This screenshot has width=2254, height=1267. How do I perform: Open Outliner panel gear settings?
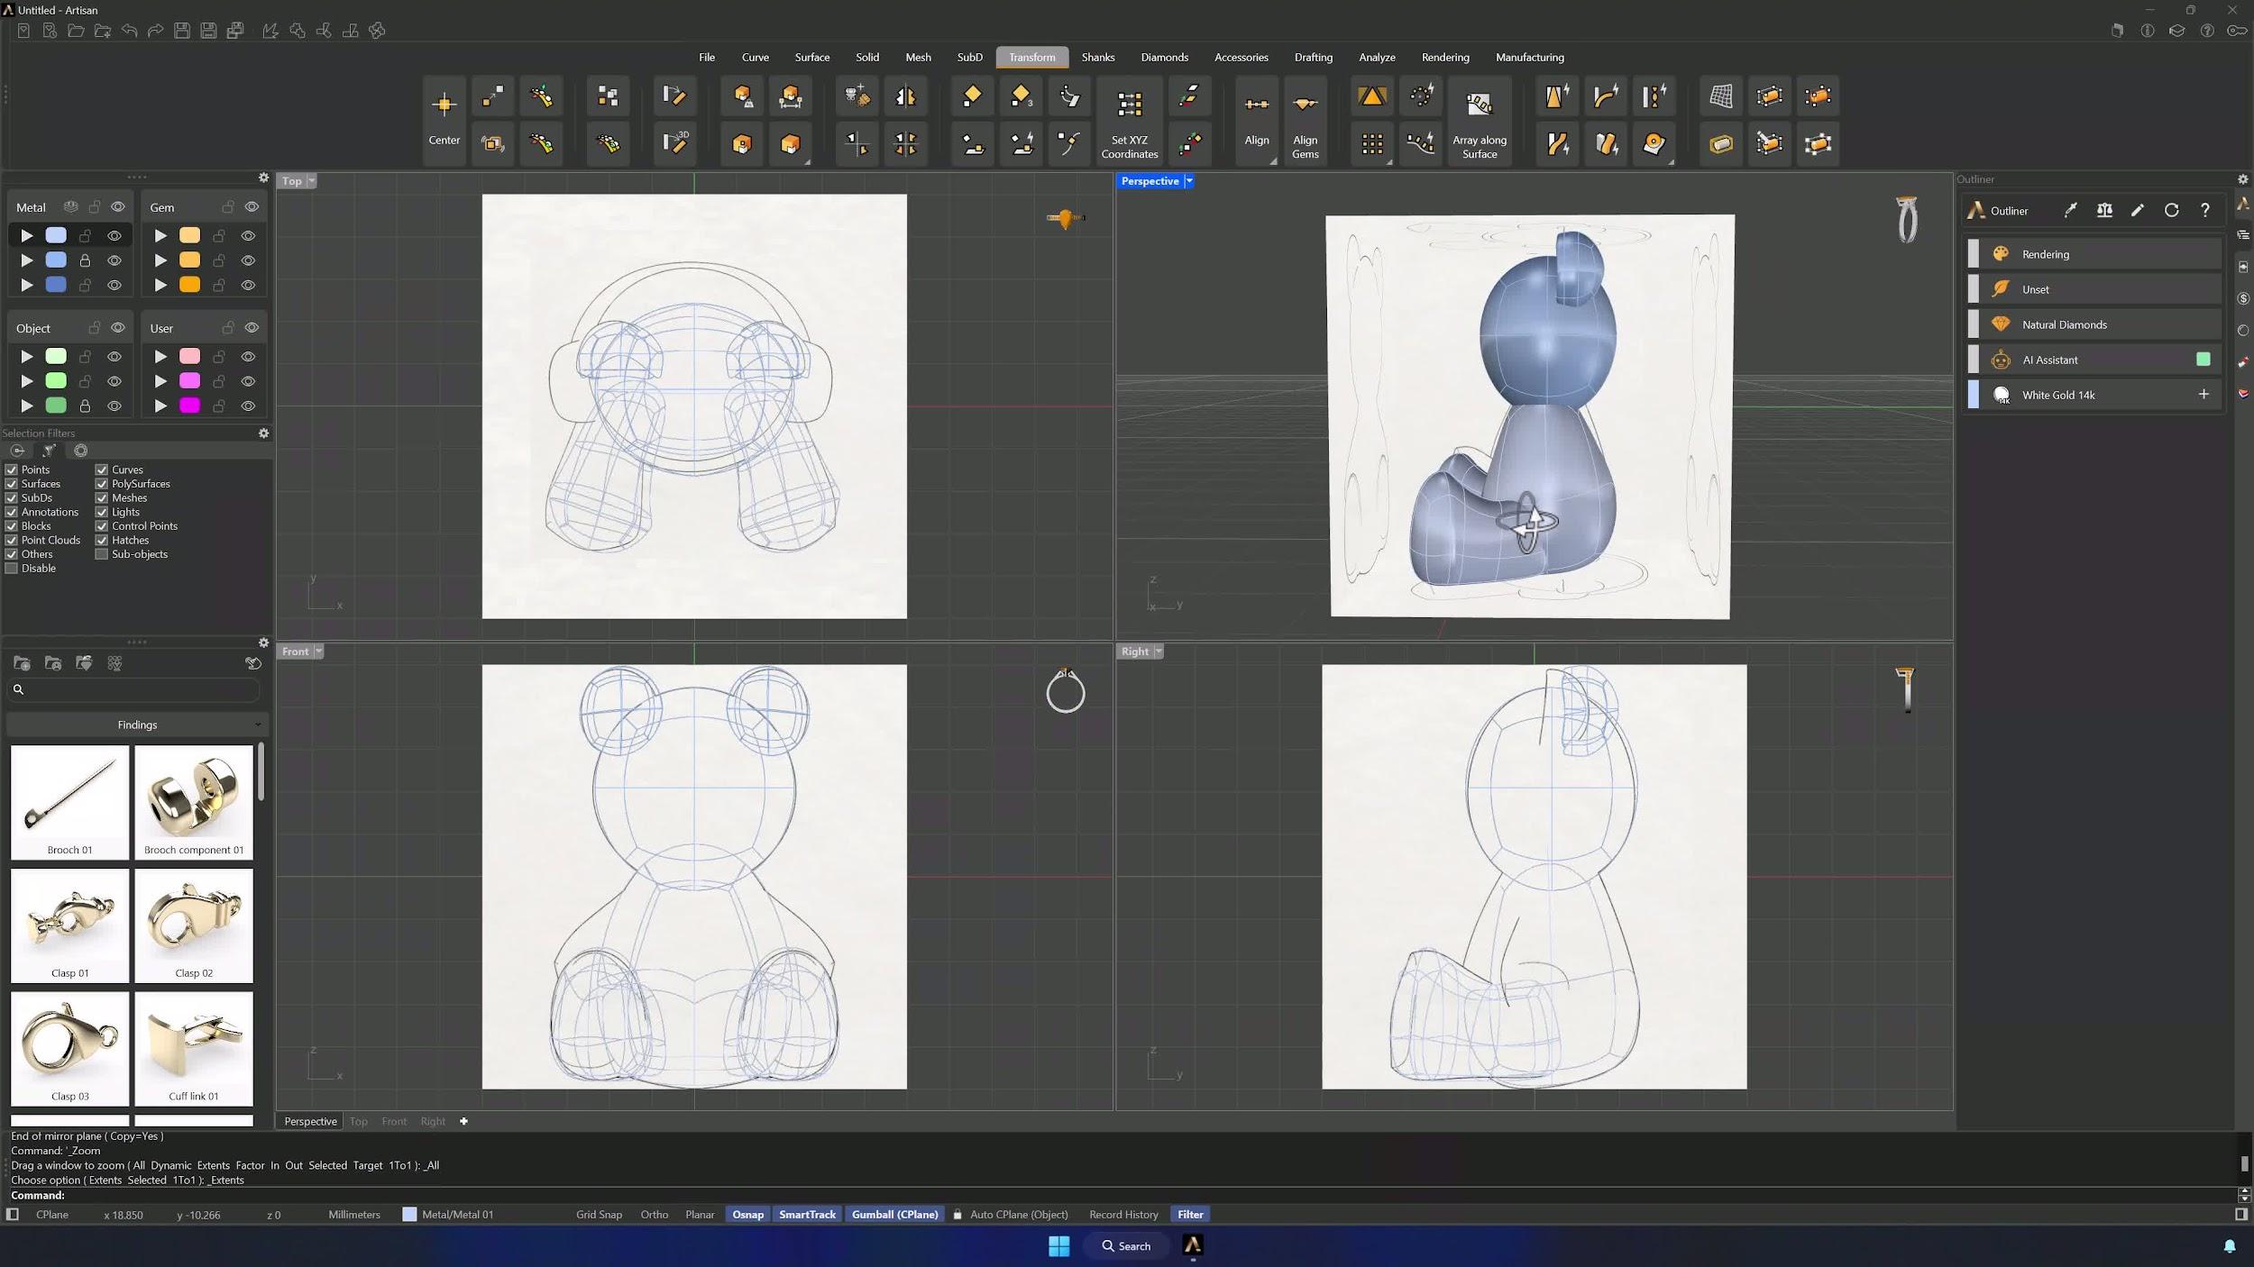tap(2242, 179)
